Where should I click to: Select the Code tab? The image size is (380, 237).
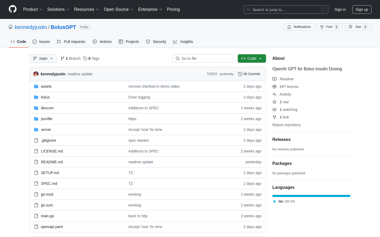(18, 42)
